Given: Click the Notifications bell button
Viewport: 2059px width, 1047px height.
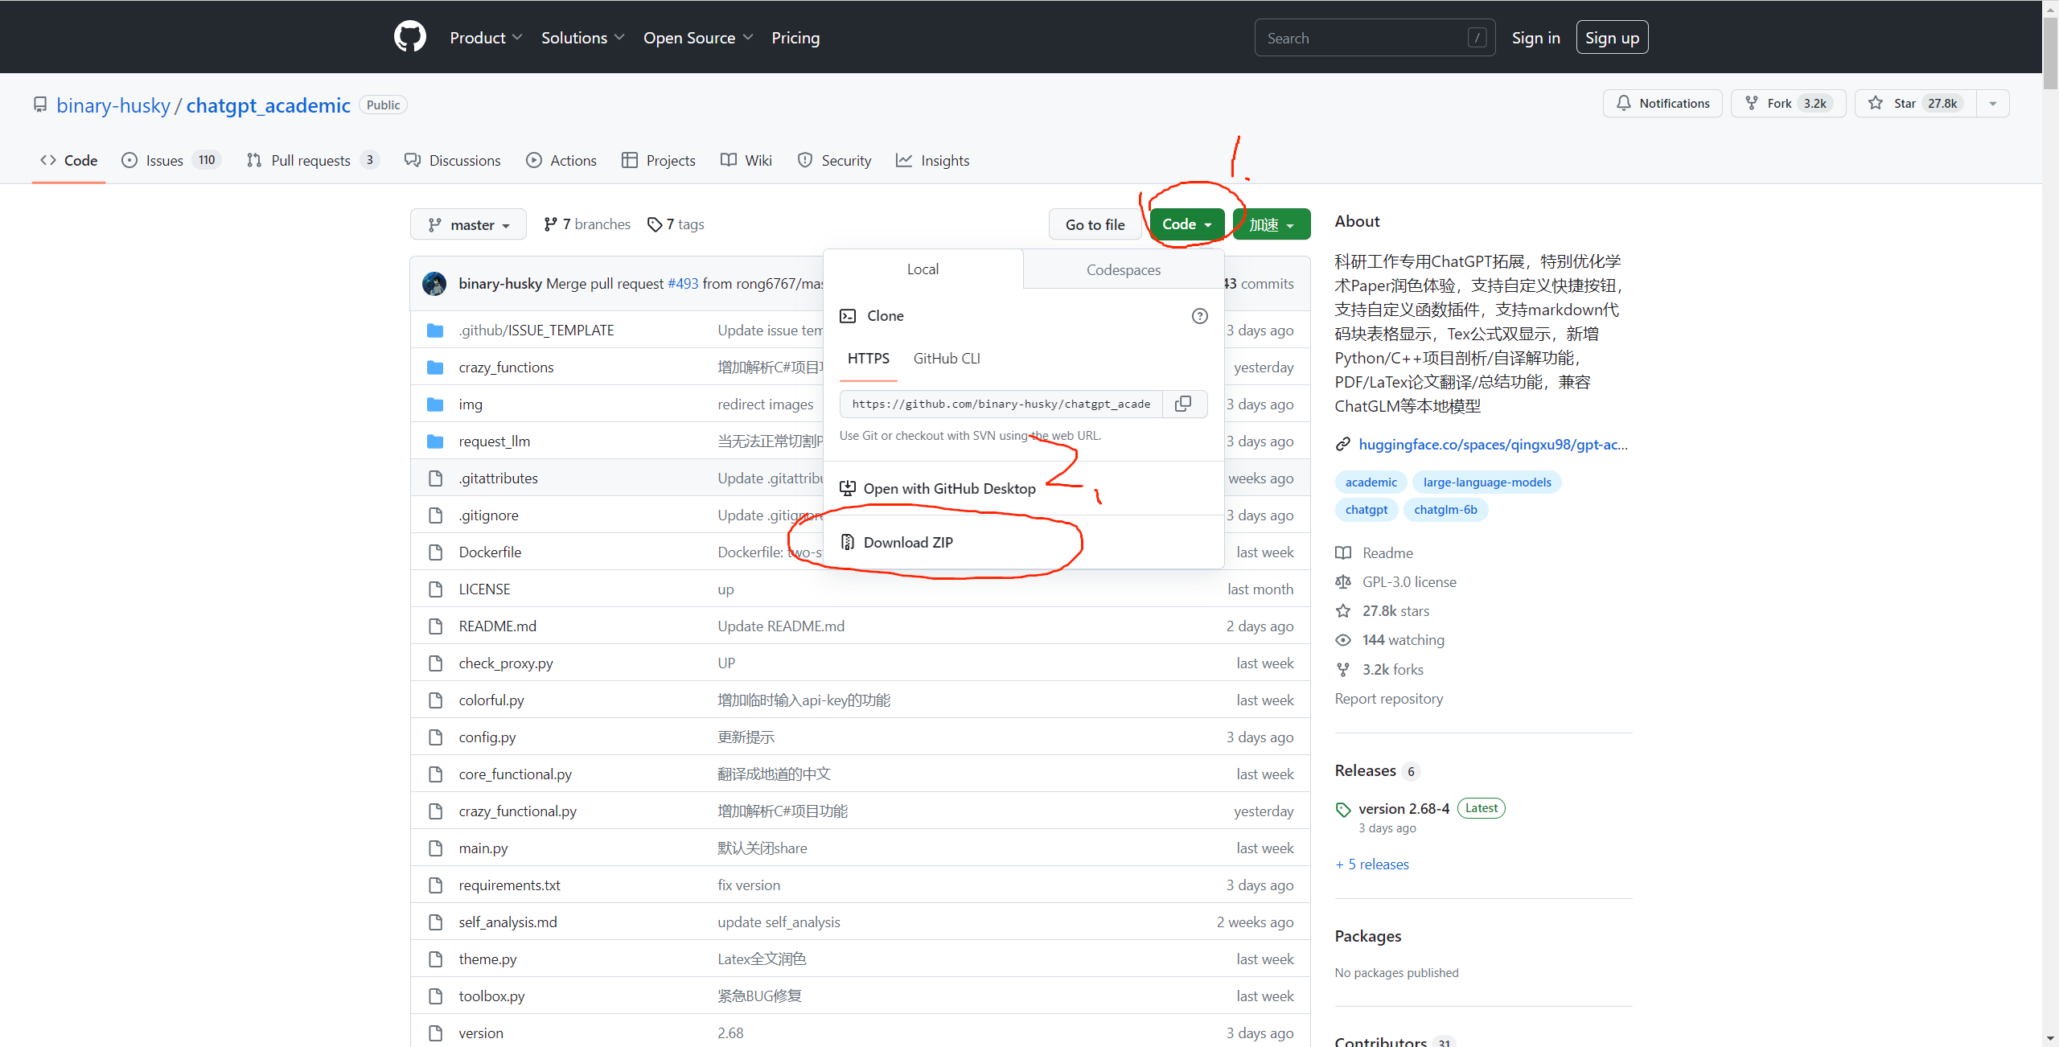Looking at the screenshot, I should pos(1662,103).
